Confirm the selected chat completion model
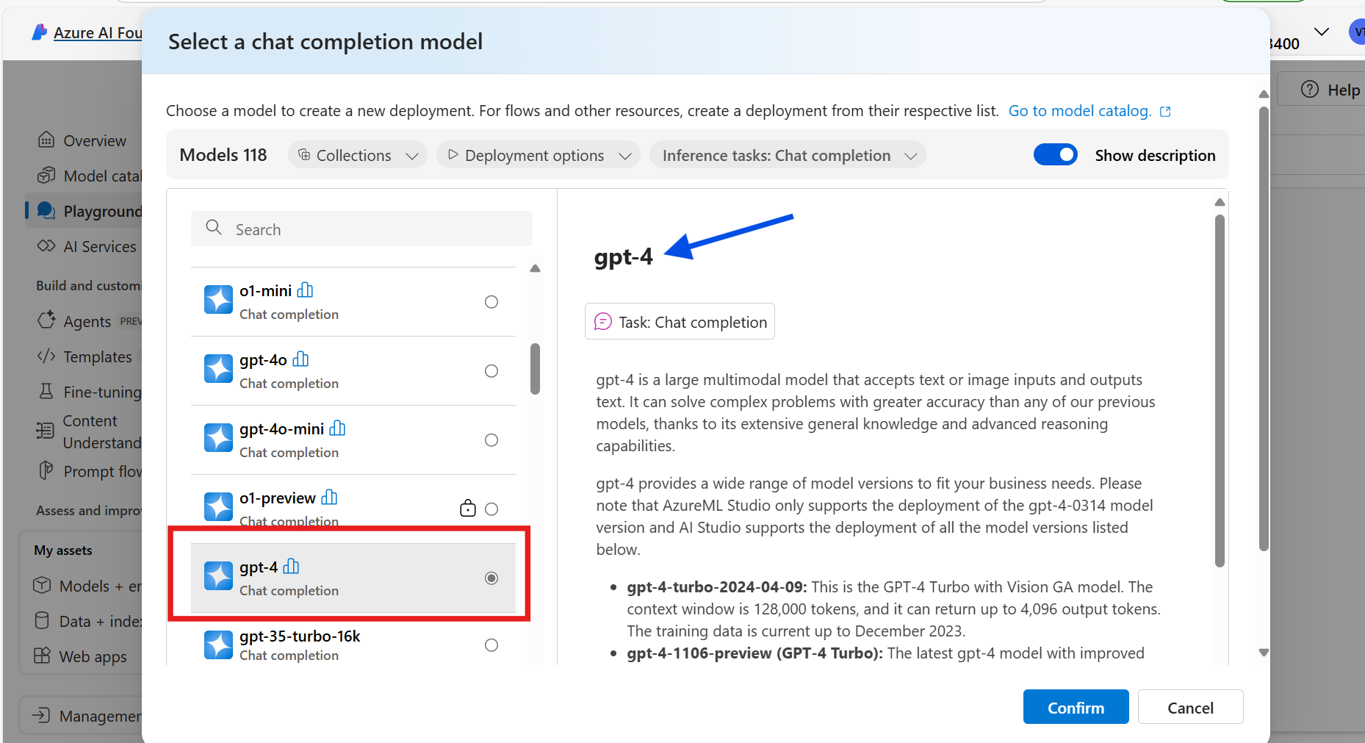Screen dimensions: 1365x743 tap(1076, 707)
